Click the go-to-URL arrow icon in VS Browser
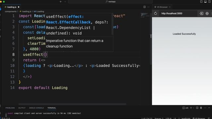The width and height of the screenshot is (212, 119). pyautogui.click(x=201, y=14)
